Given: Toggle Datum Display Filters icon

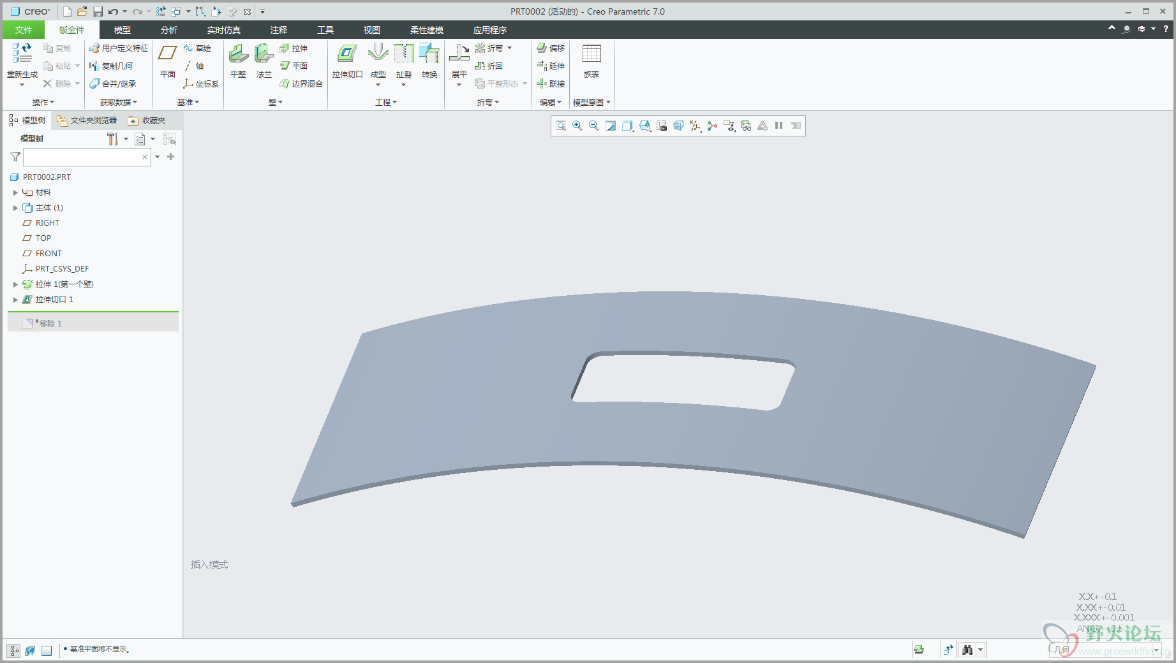Looking at the screenshot, I should point(696,126).
